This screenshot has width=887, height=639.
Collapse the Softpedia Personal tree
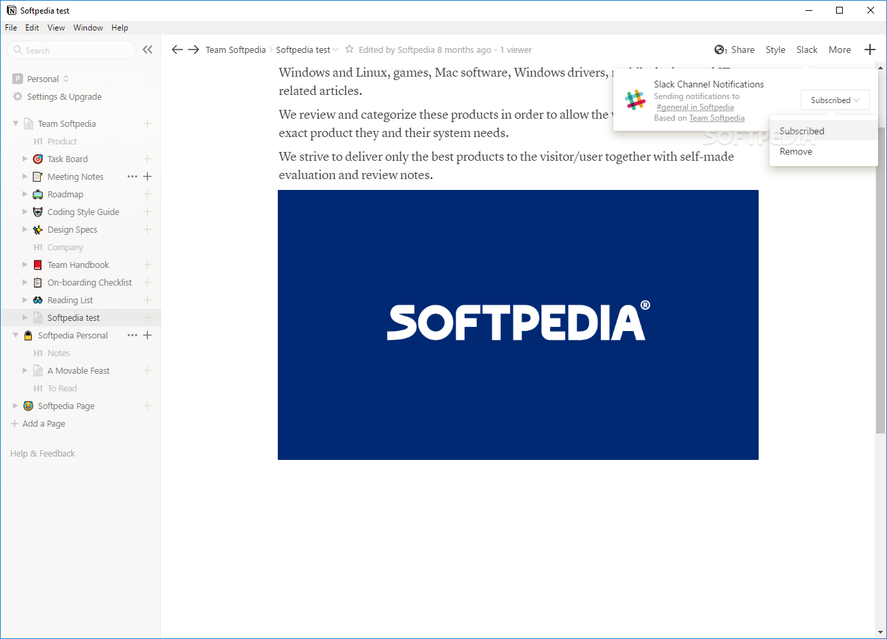(16, 335)
